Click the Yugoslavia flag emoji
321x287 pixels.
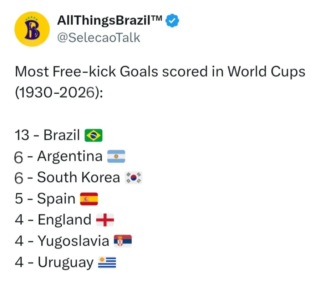pos(123,241)
